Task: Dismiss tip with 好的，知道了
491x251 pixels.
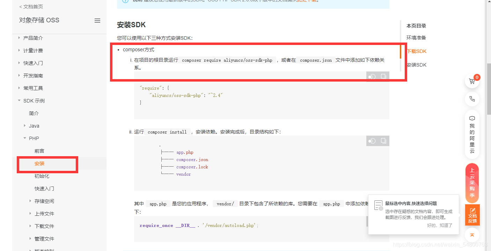Action: tap(440, 226)
